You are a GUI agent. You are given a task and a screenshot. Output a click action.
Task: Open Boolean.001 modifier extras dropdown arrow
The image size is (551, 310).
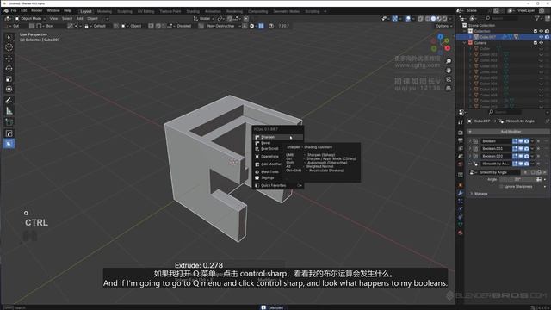click(x=532, y=149)
